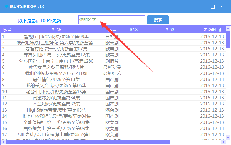Screen dimensions: 231x145
Task: Click 国产剧 type cell in row 8
Action: coord(112,80)
